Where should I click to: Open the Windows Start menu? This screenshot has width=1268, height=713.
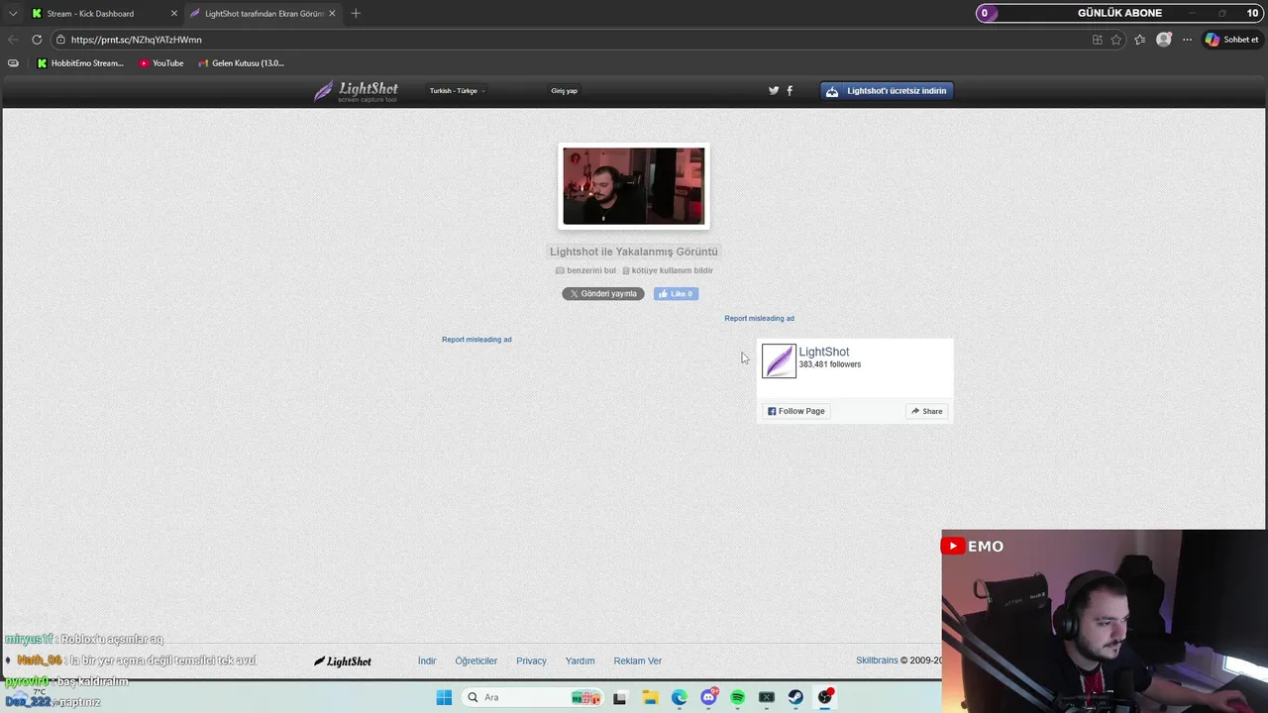click(444, 697)
